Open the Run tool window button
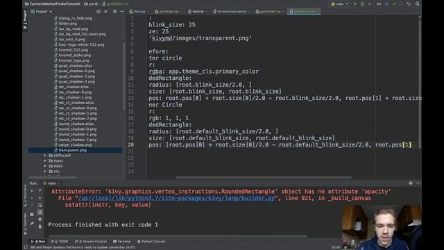This screenshot has height=250, width=444. coord(38,242)
